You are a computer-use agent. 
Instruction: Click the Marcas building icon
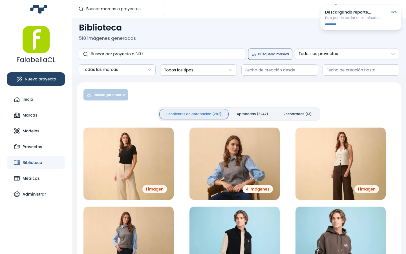(17, 115)
